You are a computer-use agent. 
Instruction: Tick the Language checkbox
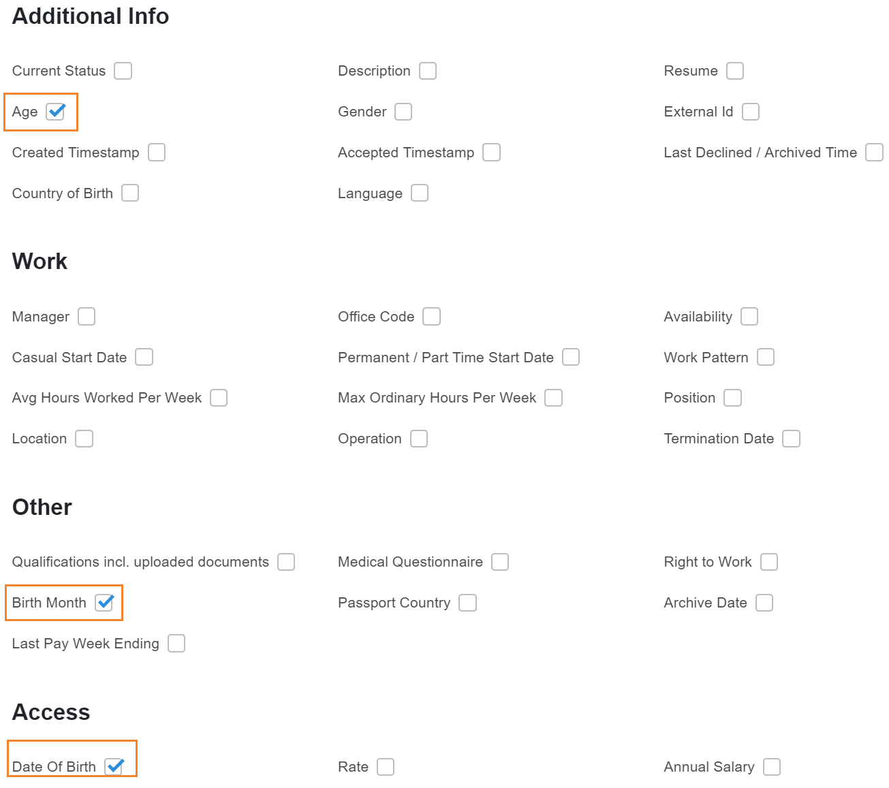tap(420, 193)
